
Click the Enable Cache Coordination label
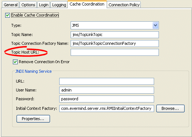(35, 15)
